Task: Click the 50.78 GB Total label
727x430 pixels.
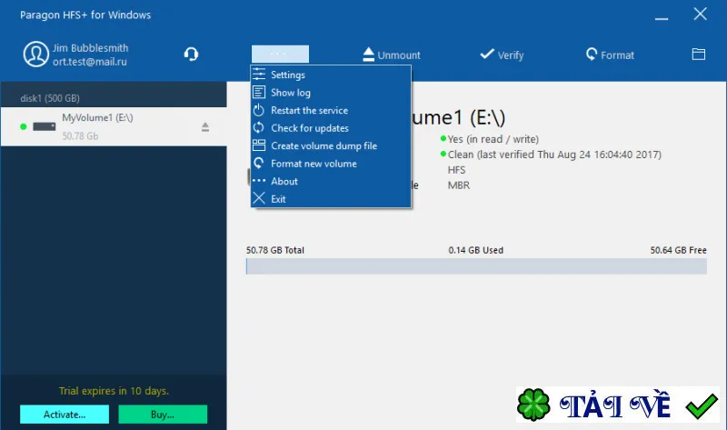Action: coord(275,250)
